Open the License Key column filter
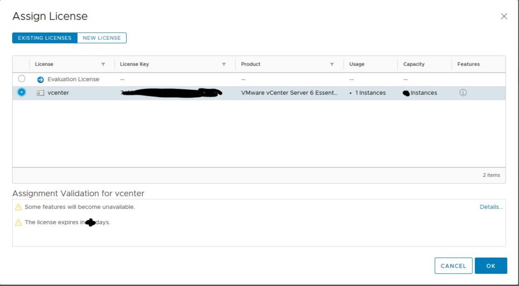 [x=224, y=64]
